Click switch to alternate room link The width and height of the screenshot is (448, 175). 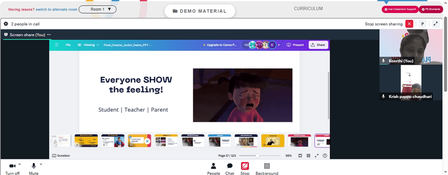pos(56,9)
